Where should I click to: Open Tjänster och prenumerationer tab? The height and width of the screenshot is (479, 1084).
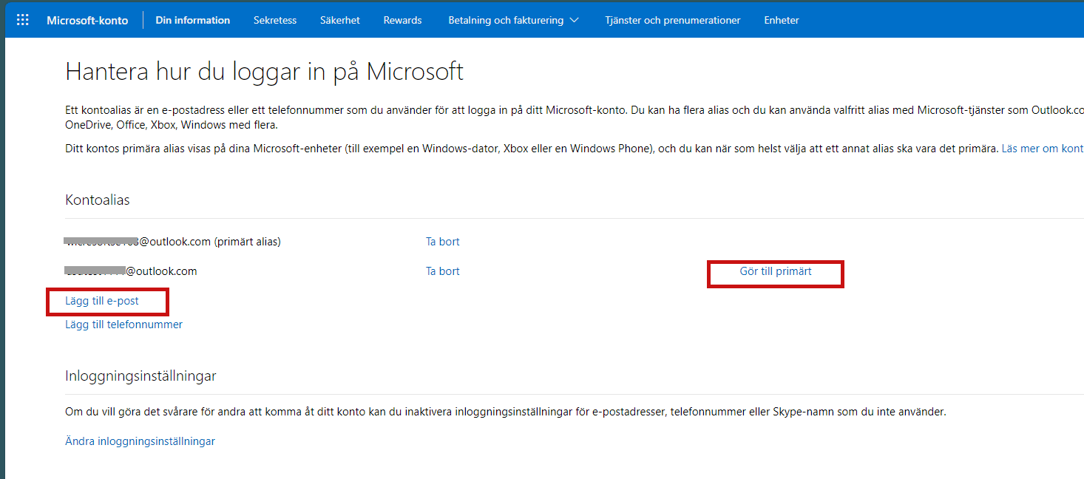[x=672, y=20]
